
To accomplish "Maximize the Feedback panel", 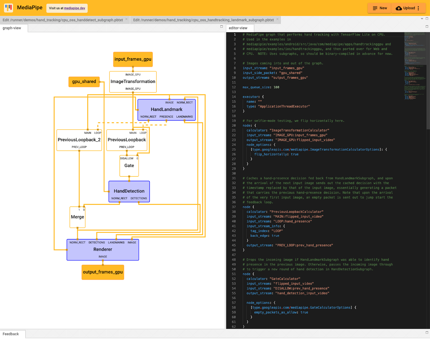I will 427,332.
